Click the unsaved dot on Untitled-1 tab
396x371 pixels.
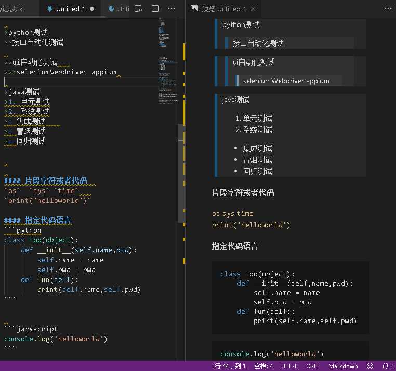pos(92,9)
